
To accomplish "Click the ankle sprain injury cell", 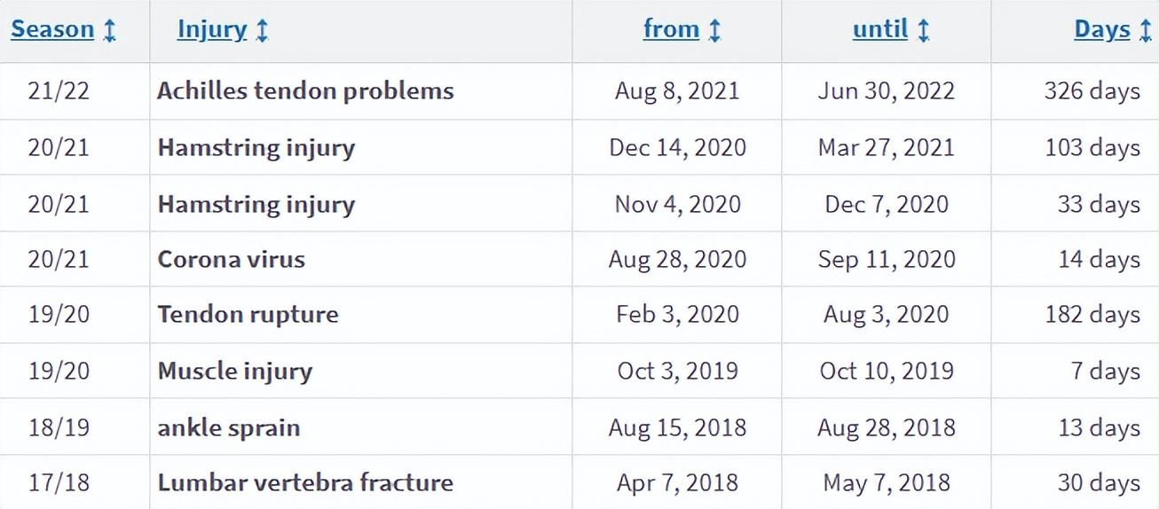I will click(229, 428).
